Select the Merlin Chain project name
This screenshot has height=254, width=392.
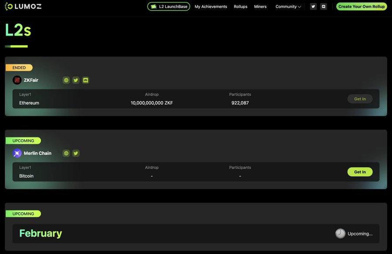pos(37,153)
